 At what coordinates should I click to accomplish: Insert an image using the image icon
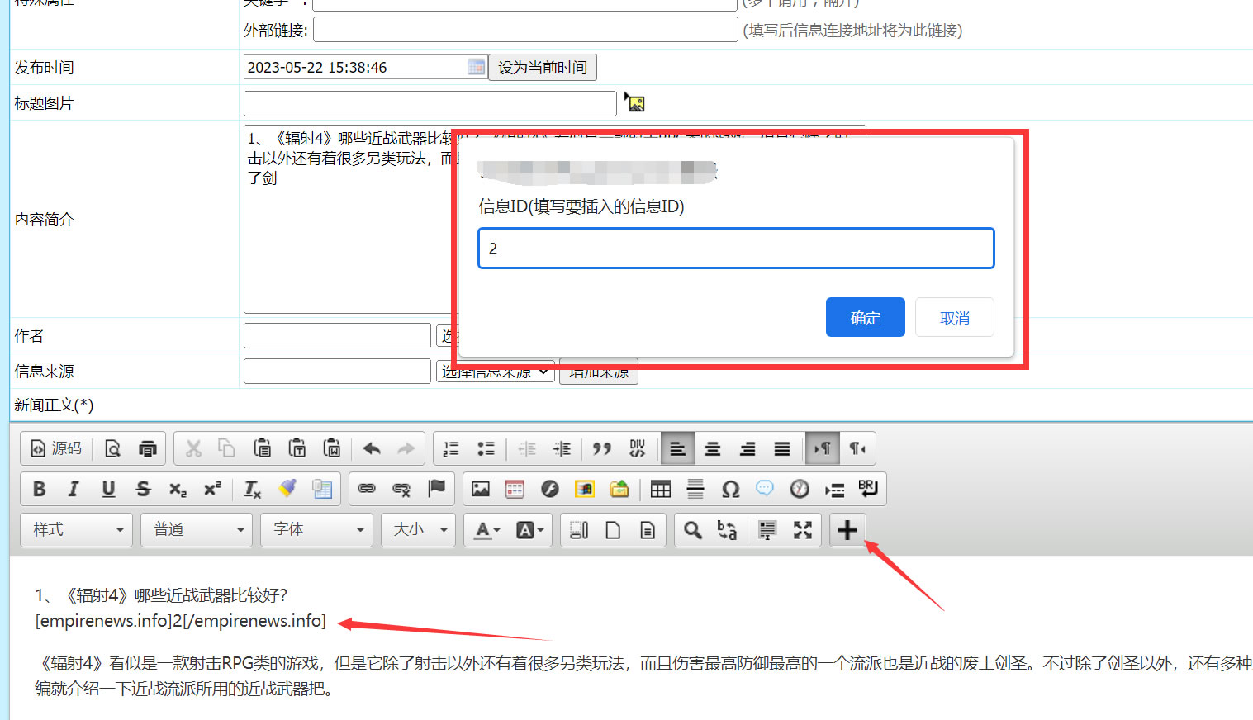480,488
